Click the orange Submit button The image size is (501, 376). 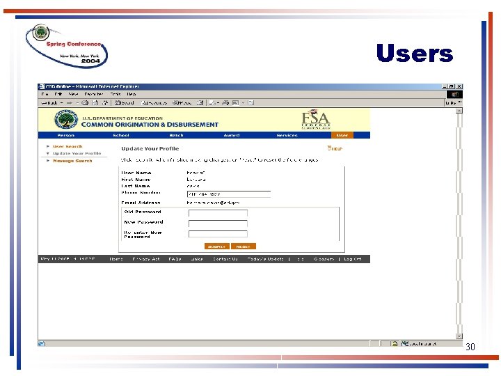point(217,246)
